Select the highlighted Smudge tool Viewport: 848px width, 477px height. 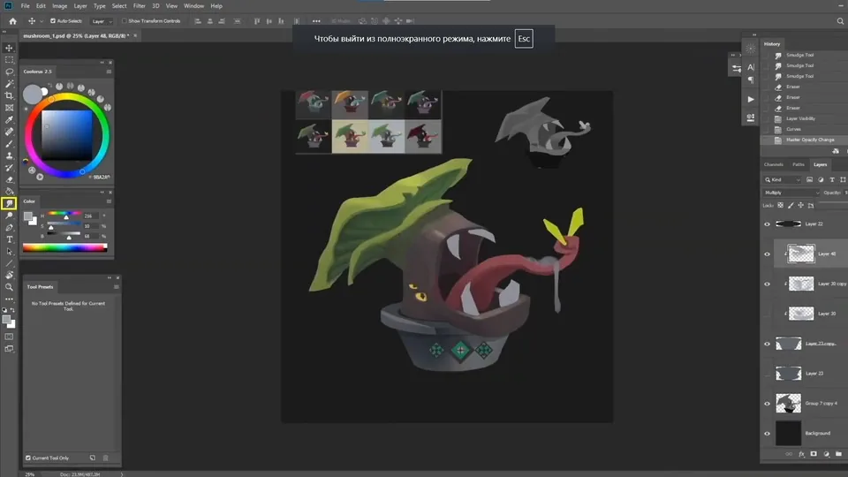point(9,203)
